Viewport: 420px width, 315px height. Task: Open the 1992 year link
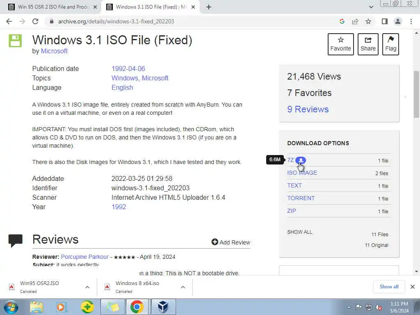pyautogui.click(x=119, y=207)
